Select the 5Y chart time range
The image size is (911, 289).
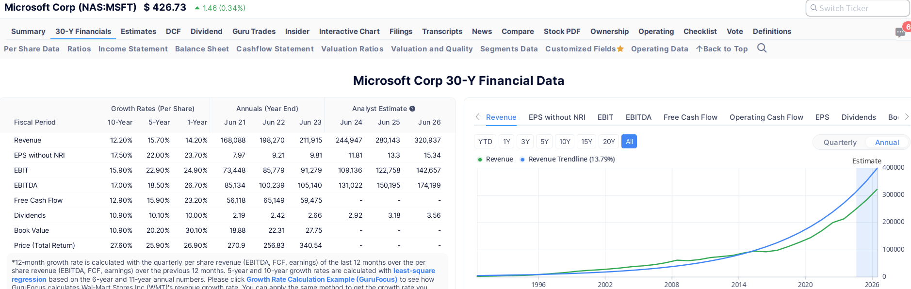(544, 142)
